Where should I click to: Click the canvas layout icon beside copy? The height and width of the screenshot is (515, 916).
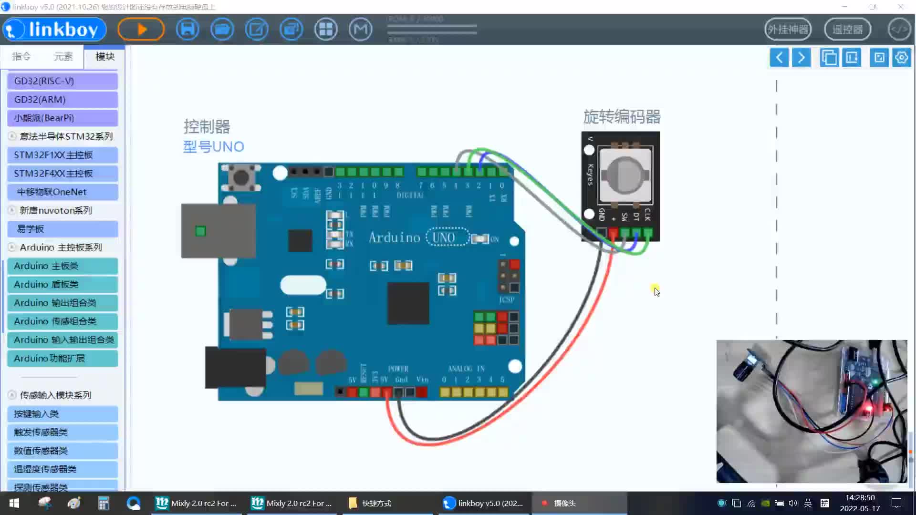point(852,58)
